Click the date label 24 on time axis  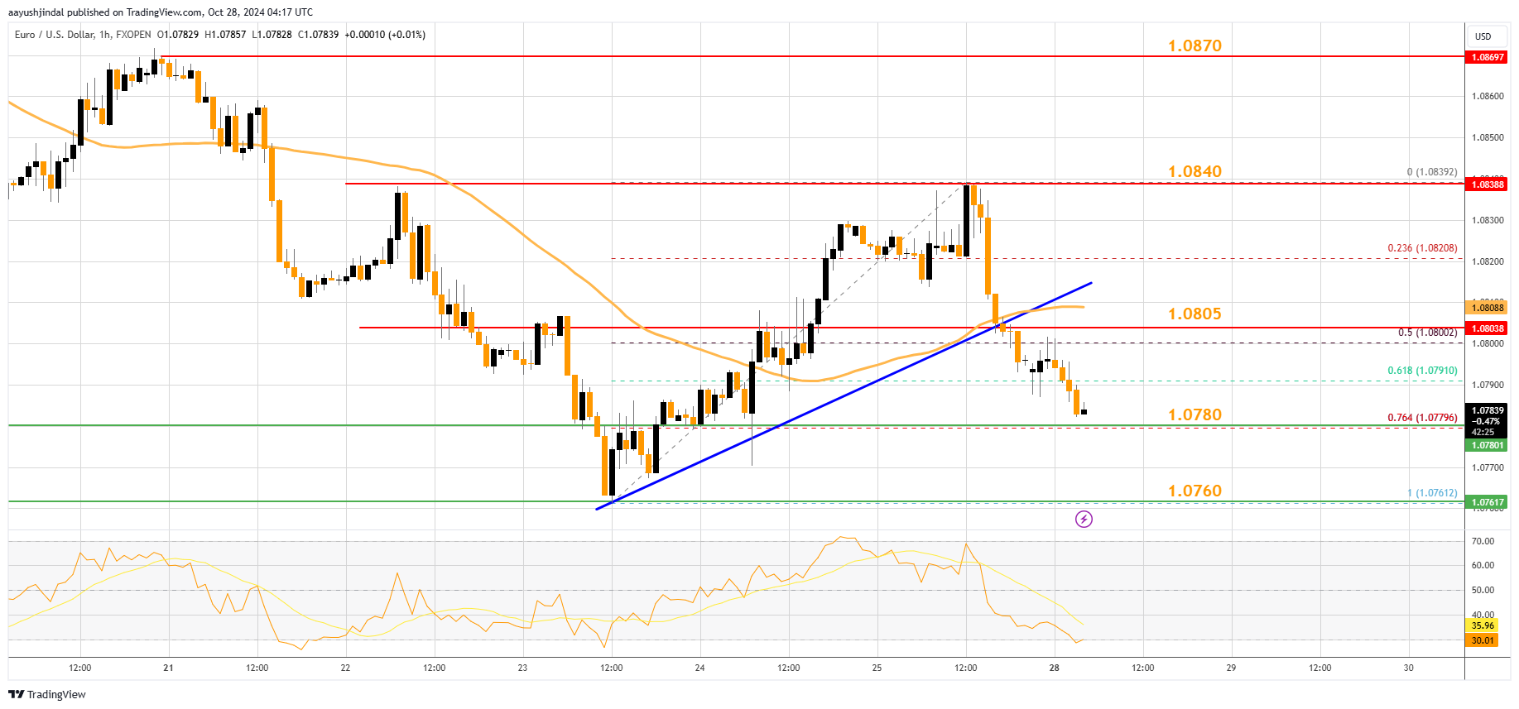coord(699,668)
